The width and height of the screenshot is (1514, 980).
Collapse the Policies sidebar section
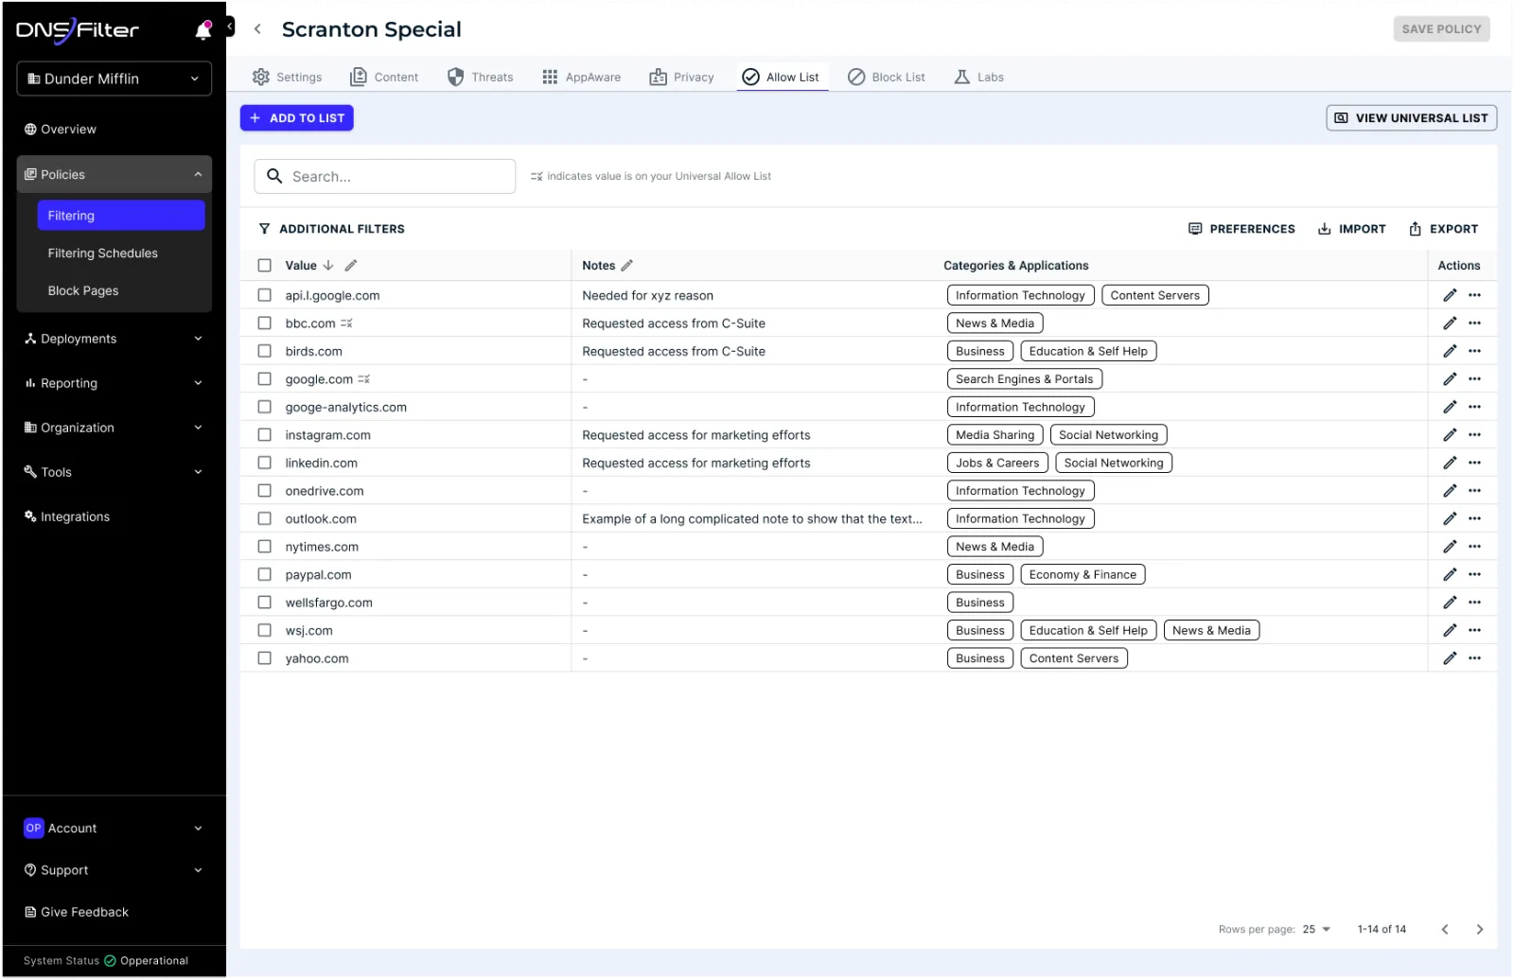coord(114,174)
